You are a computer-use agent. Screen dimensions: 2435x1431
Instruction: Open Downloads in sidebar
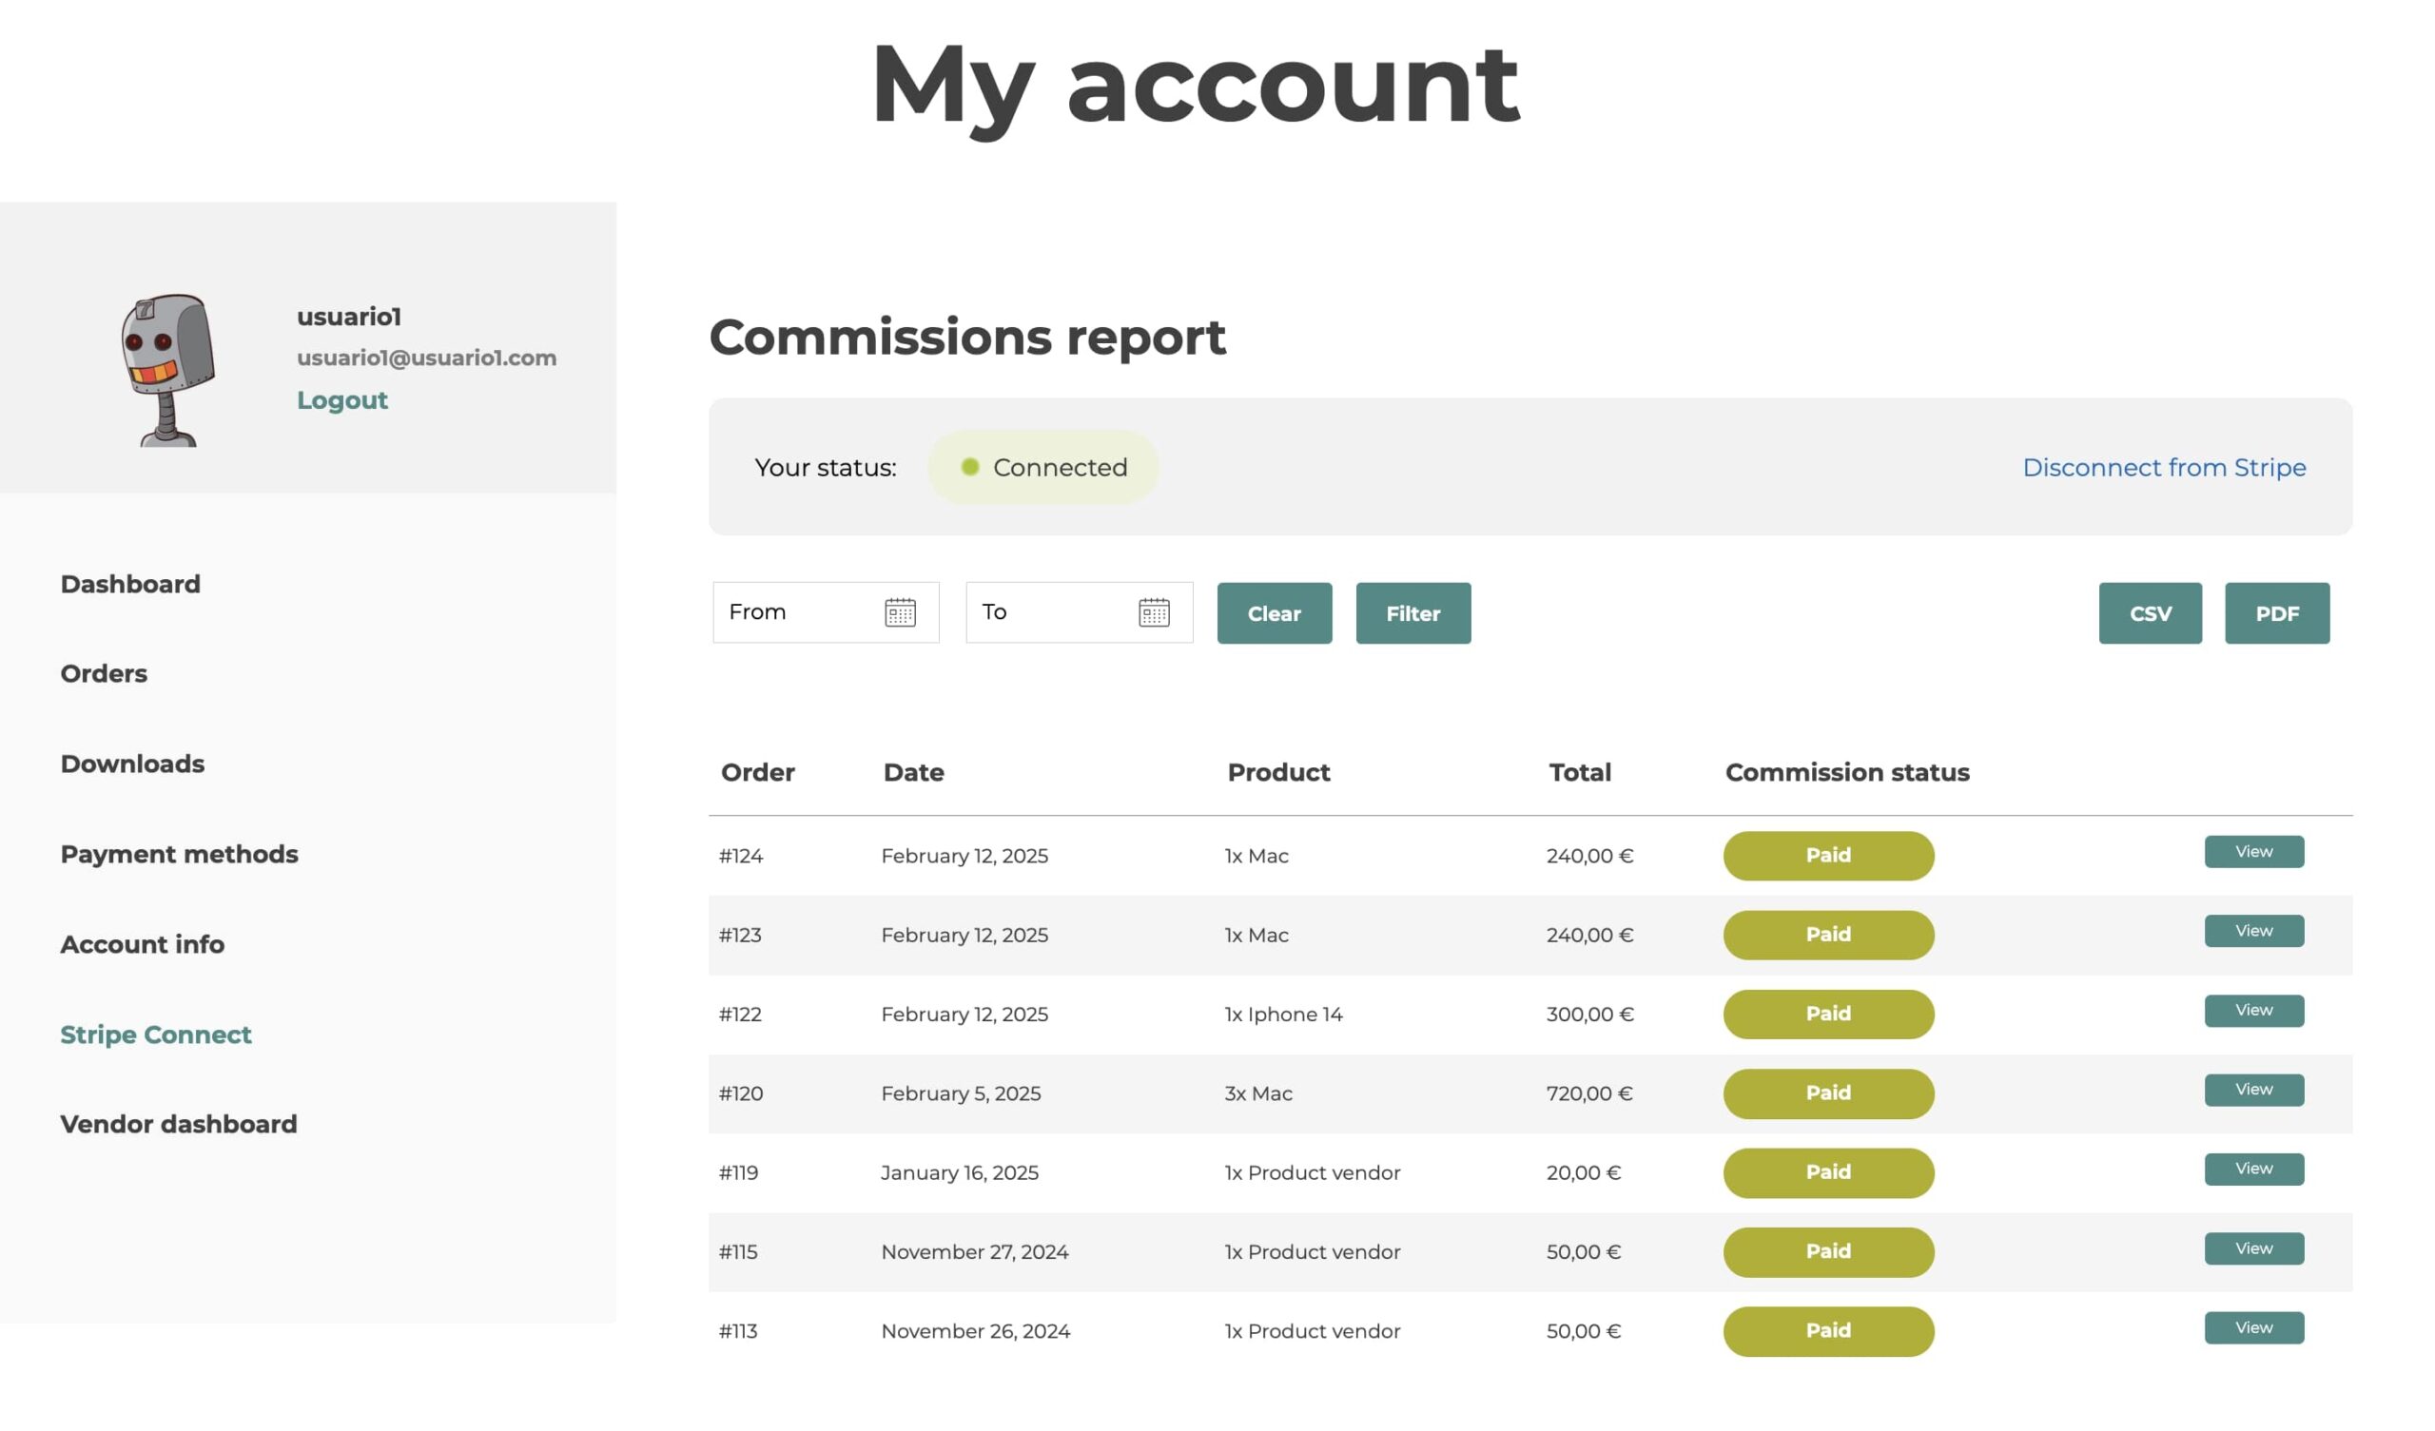click(x=132, y=764)
